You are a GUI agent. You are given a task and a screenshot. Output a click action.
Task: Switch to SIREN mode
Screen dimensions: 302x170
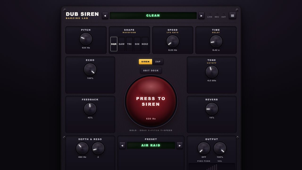(x=145, y=62)
